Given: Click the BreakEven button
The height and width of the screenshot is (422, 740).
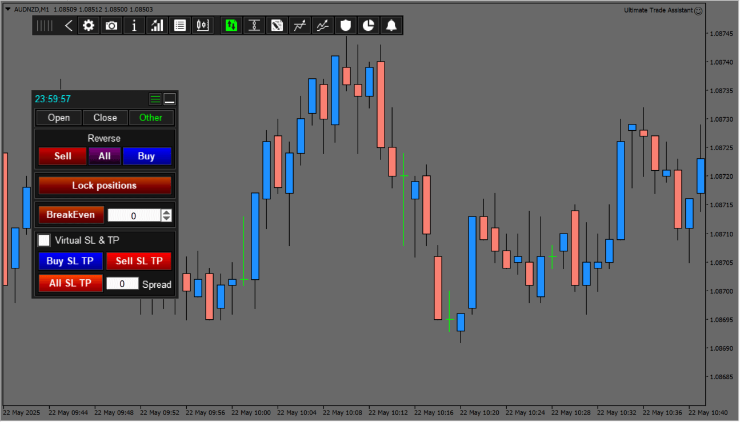Looking at the screenshot, I should coord(71,215).
